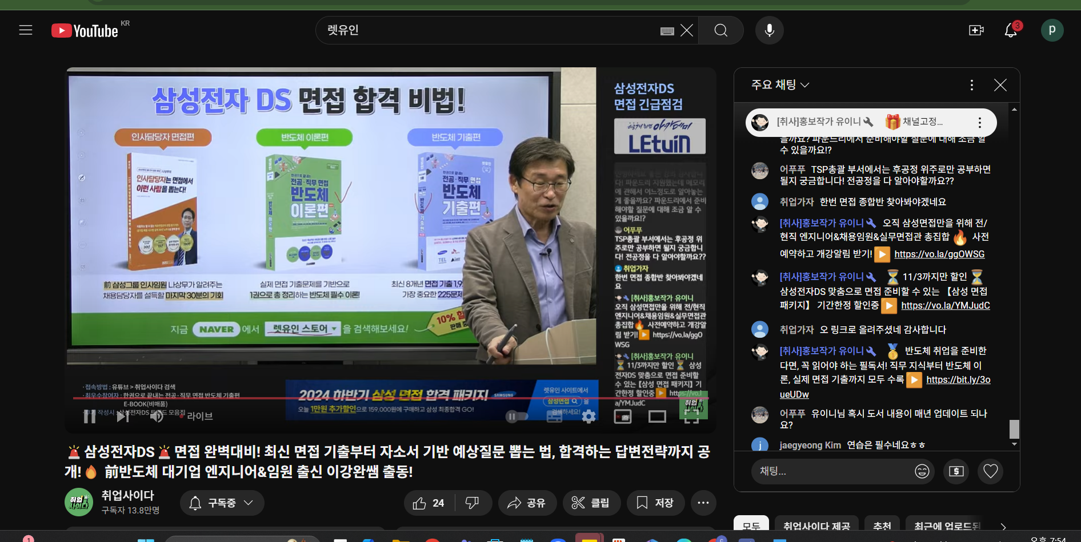The height and width of the screenshot is (542, 1081).
Task: Open video player settings gear
Action: (x=588, y=416)
